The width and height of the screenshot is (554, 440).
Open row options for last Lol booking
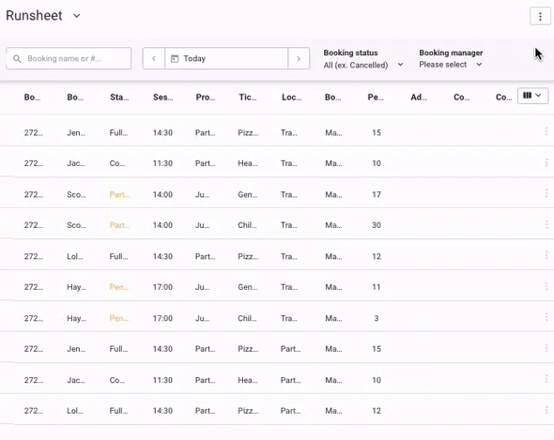(546, 410)
